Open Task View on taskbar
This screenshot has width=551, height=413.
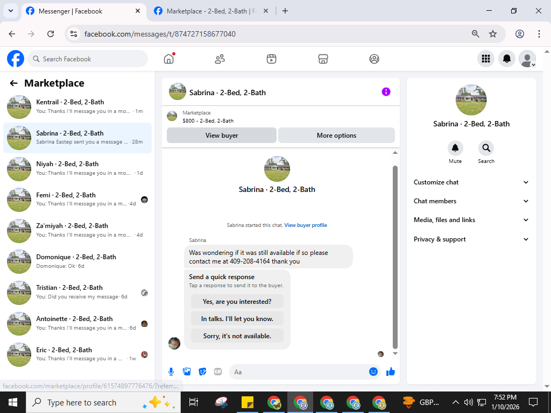[x=194, y=402]
